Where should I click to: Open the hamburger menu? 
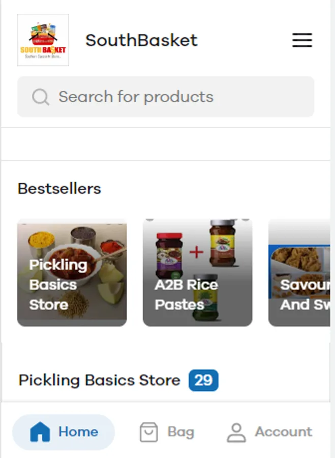[302, 40]
